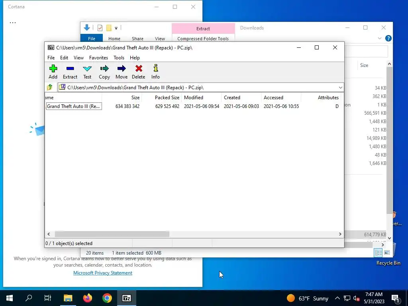Screen dimensions: 408x306
Task: Open the 7-Zip View menu
Action: point(78,58)
